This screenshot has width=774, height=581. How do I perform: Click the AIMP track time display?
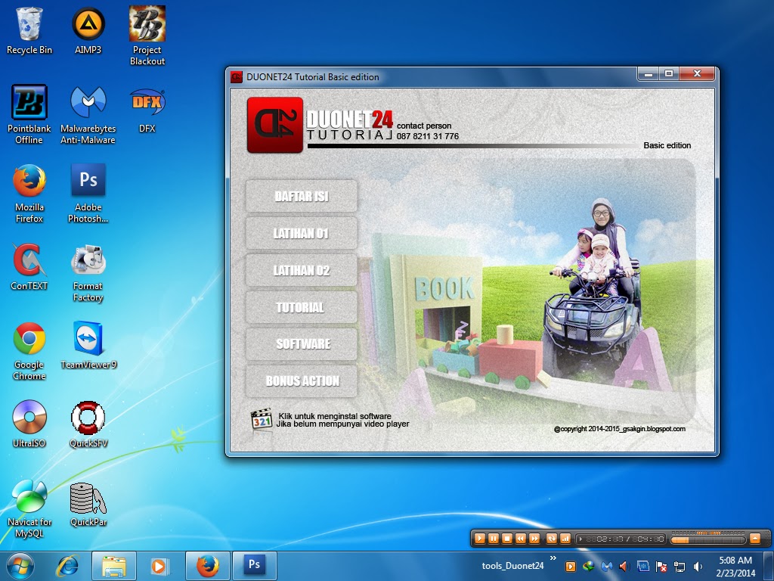pos(621,539)
